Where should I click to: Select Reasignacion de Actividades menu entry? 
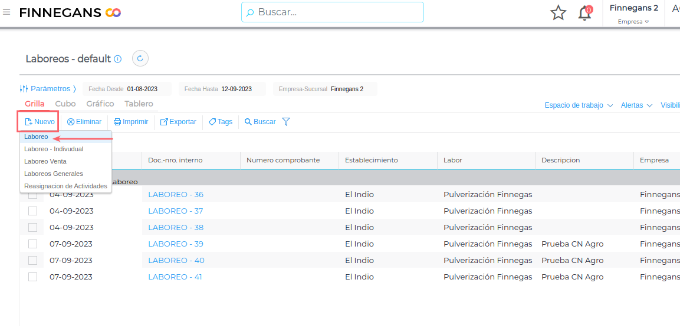pyautogui.click(x=66, y=186)
